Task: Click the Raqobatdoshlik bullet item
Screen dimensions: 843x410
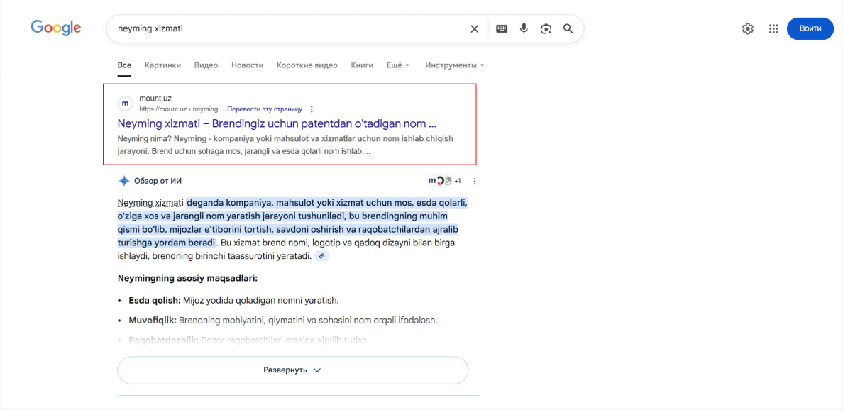Action: (249, 340)
